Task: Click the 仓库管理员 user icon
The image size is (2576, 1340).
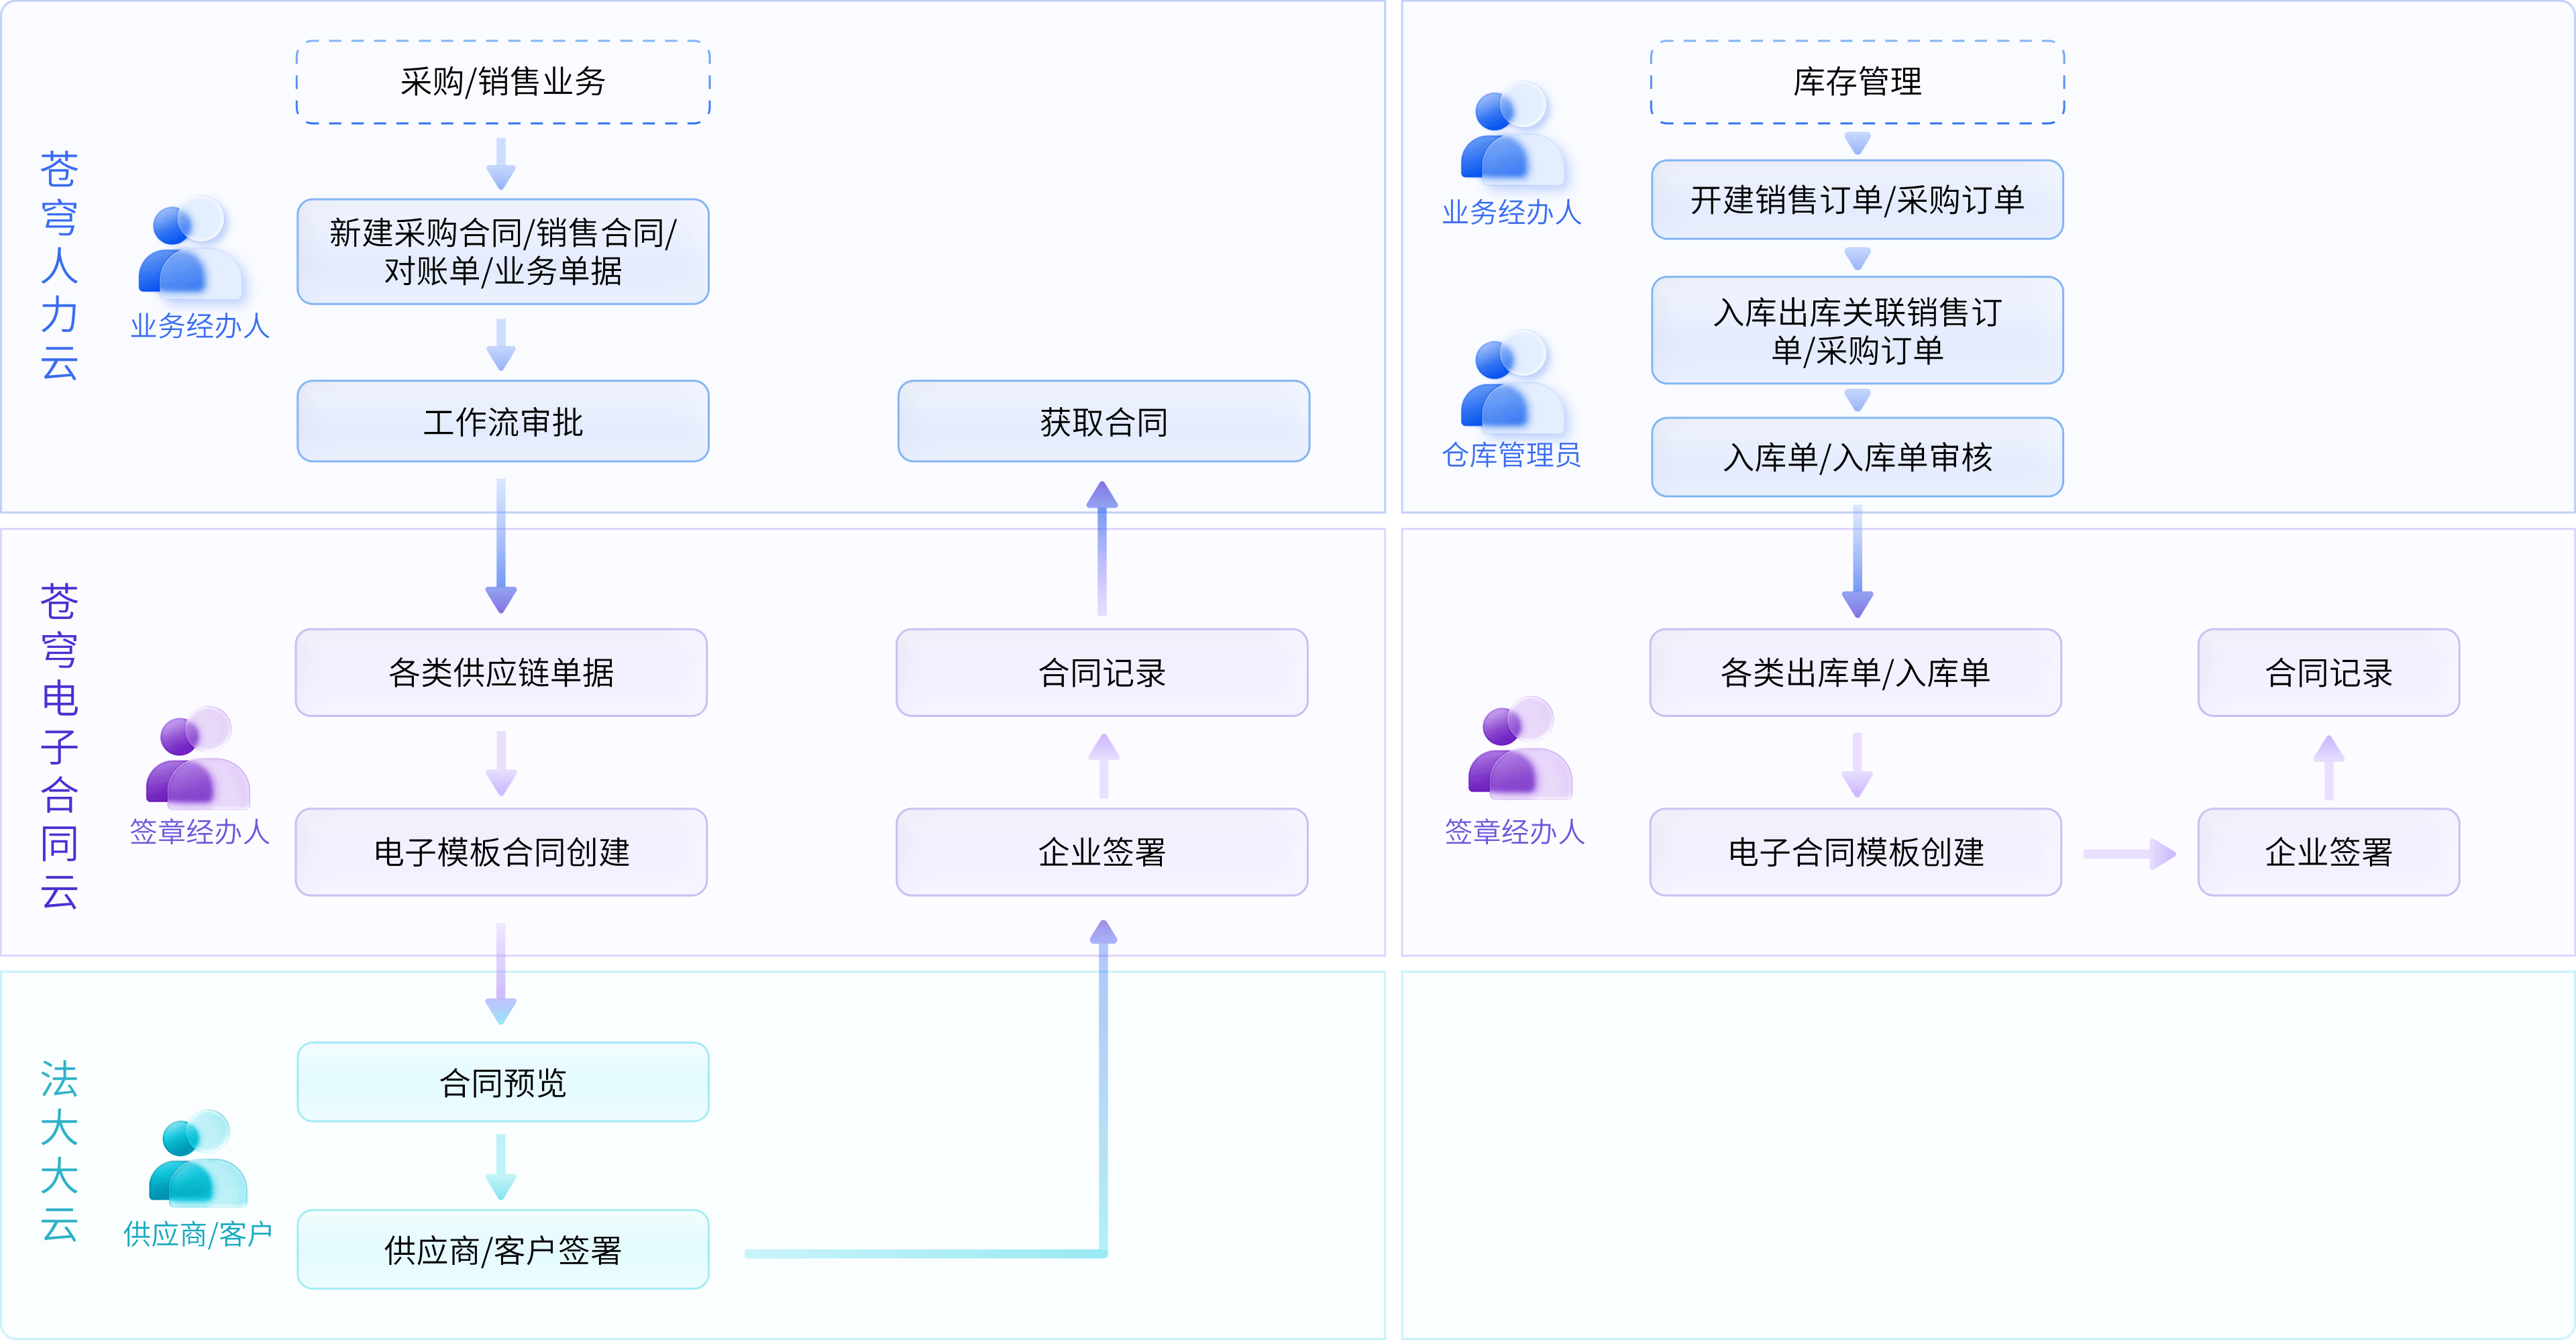Action: [x=1513, y=381]
